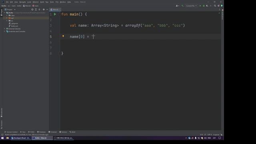Open Version Control tool window
The height and width of the screenshot is (144, 256).
[11, 132]
